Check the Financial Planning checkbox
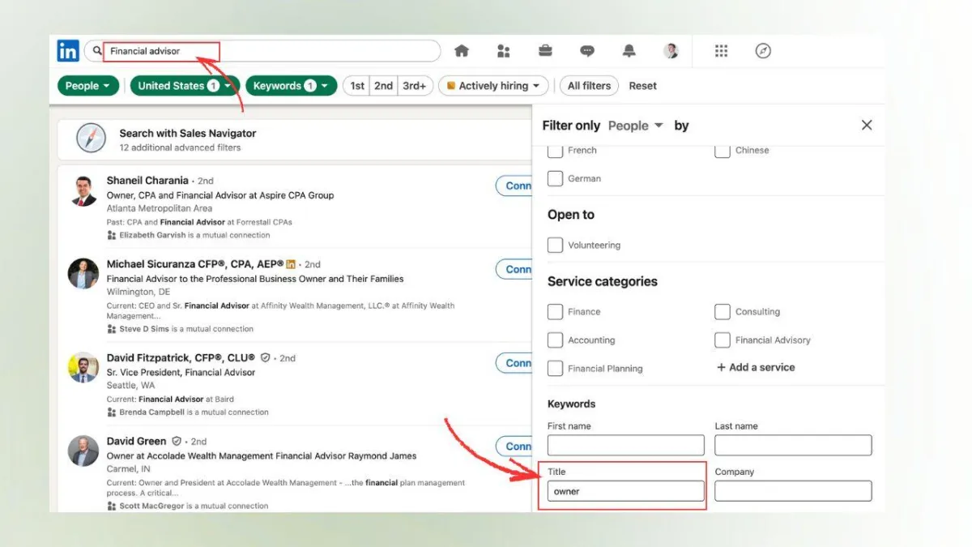 (555, 368)
